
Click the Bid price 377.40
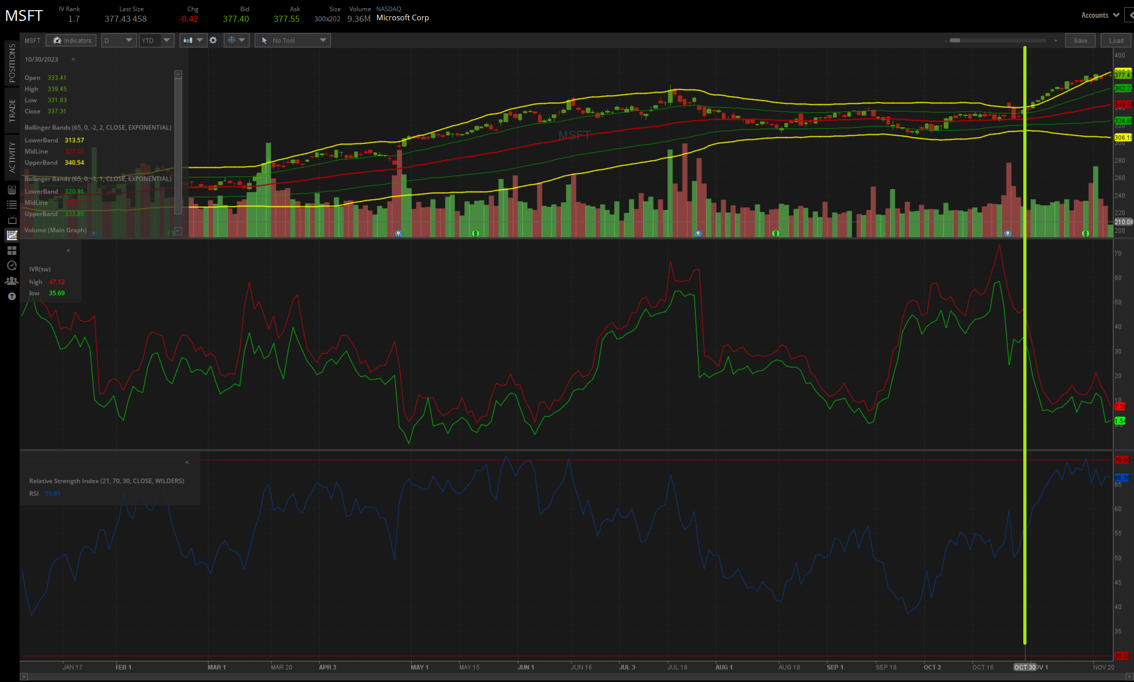[236, 19]
